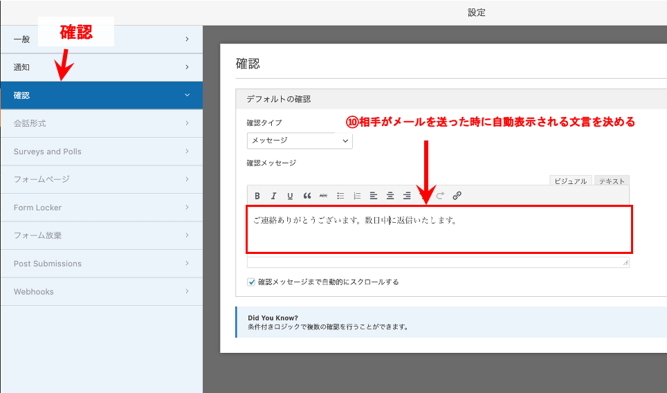This screenshot has height=393, width=667.
Task: Open the フォーム放棄 settings menu
Action: [102, 235]
